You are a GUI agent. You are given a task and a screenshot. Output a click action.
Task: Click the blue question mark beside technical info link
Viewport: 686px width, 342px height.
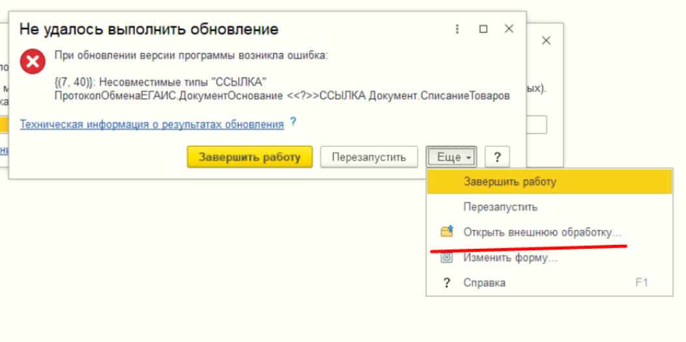point(293,121)
